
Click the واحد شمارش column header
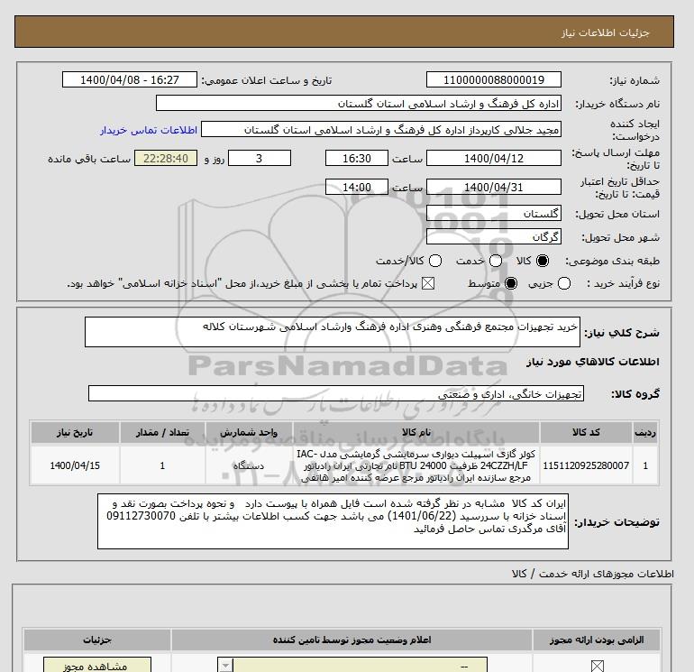point(249,432)
